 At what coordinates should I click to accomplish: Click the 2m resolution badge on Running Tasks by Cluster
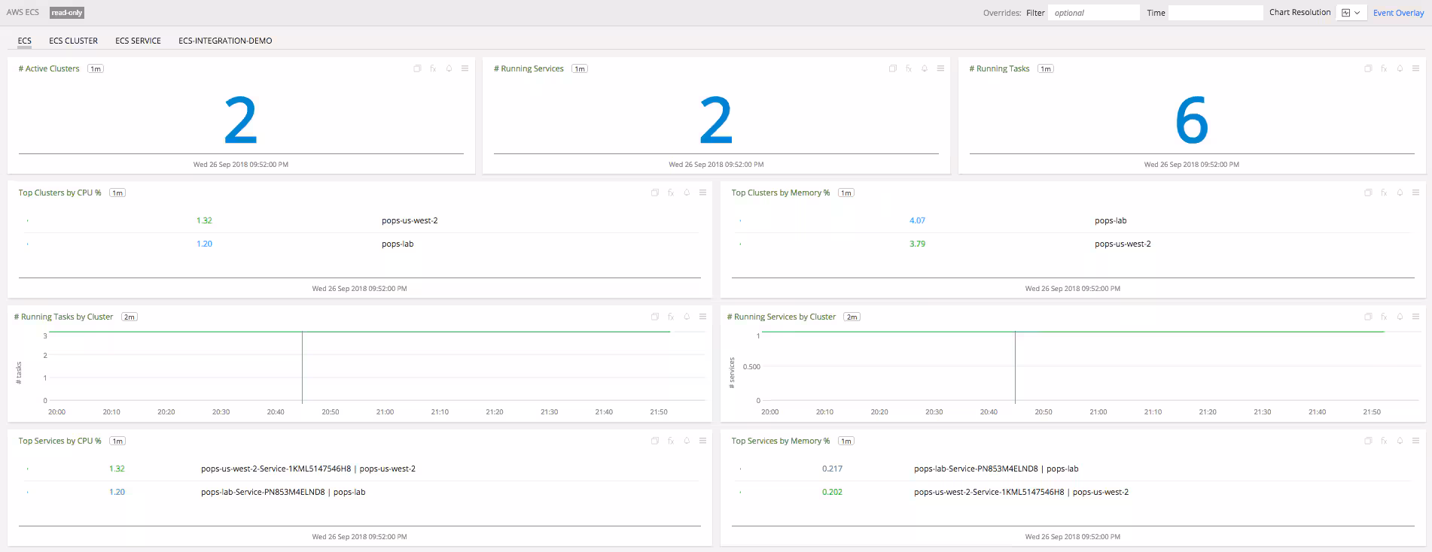pos(129,317)
